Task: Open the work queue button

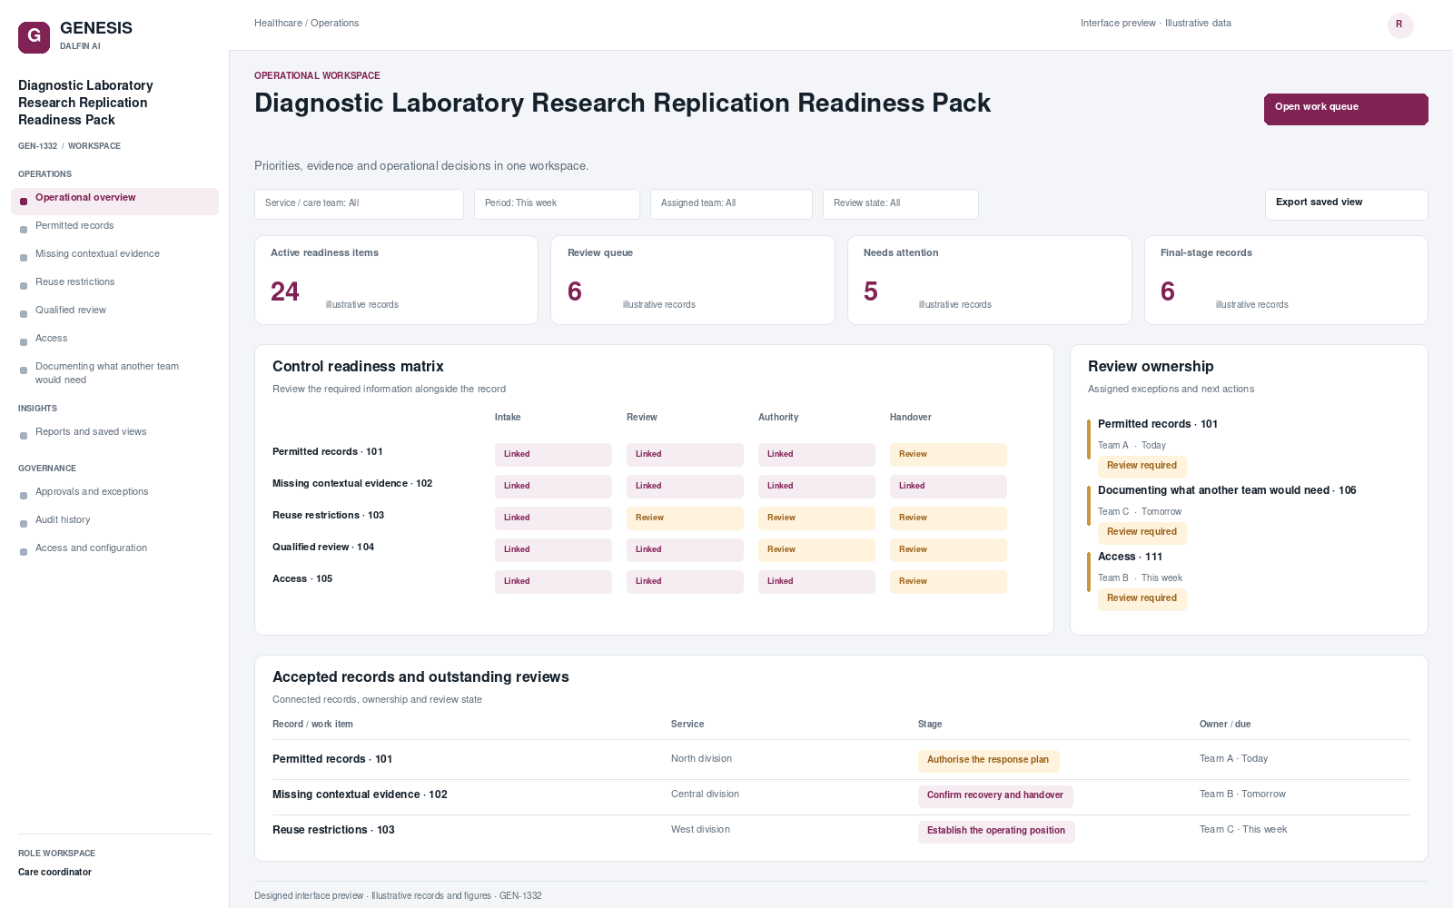Action: coord(1346,109)
